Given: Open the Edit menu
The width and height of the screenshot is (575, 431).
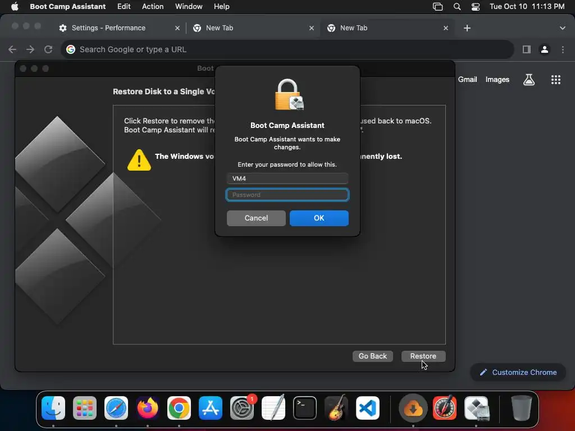Looking at the screenshot, I should [124, 6].
